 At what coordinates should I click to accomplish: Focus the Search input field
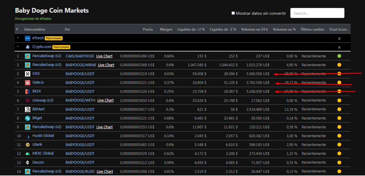(317, 13)
